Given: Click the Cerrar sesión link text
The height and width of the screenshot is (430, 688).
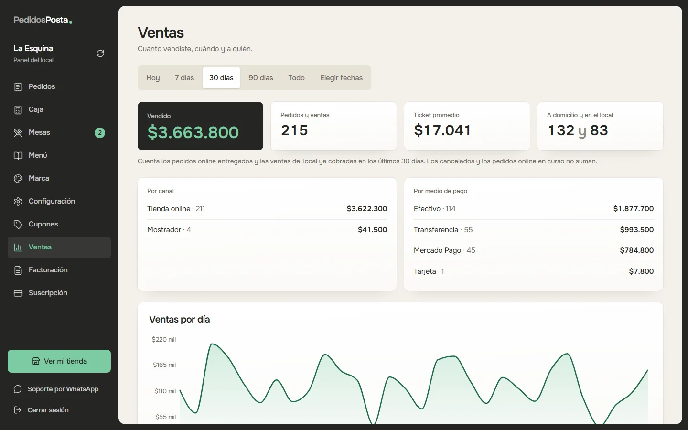Looking at the screenshot, I should pos(48,410).
